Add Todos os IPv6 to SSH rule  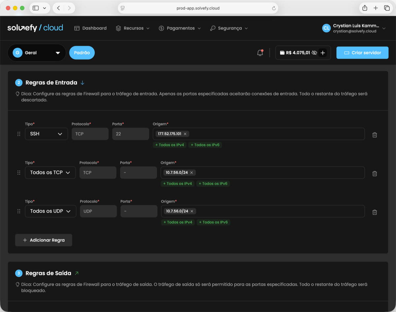pos(205,145)
